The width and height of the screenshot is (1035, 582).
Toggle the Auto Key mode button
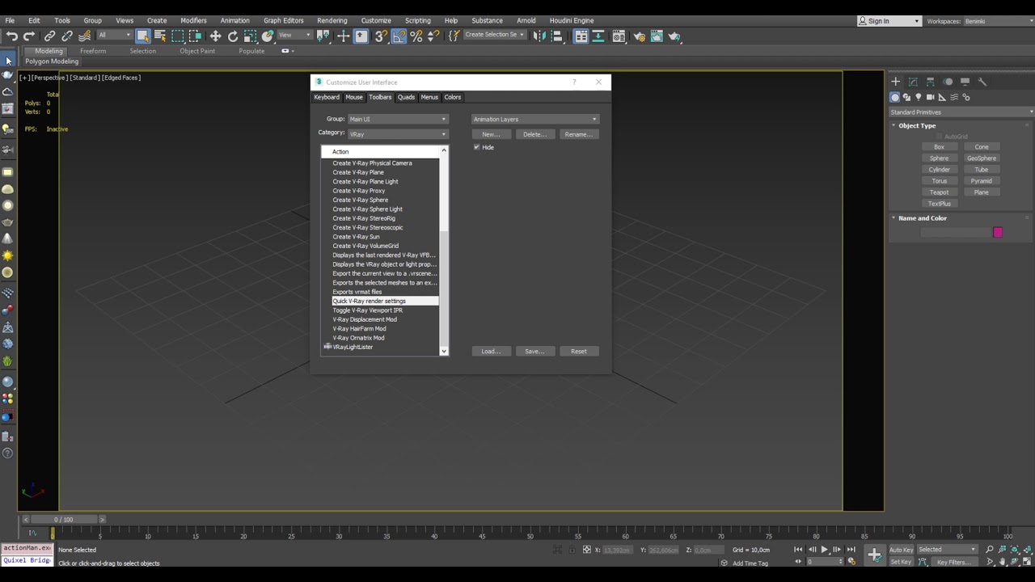pos(901,550)
